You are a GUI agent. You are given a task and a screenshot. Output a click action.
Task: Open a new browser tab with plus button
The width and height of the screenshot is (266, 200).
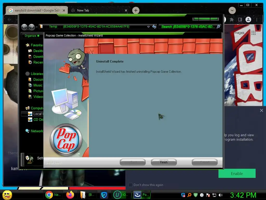tap(136, 10)
